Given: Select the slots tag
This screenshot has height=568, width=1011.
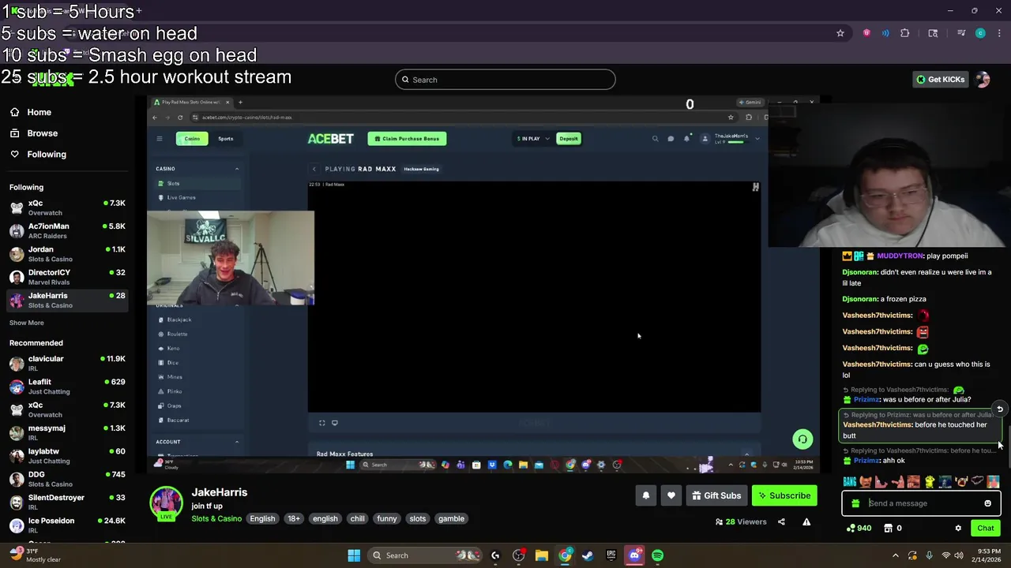Looking at the screenshot, I should point(418,518).
